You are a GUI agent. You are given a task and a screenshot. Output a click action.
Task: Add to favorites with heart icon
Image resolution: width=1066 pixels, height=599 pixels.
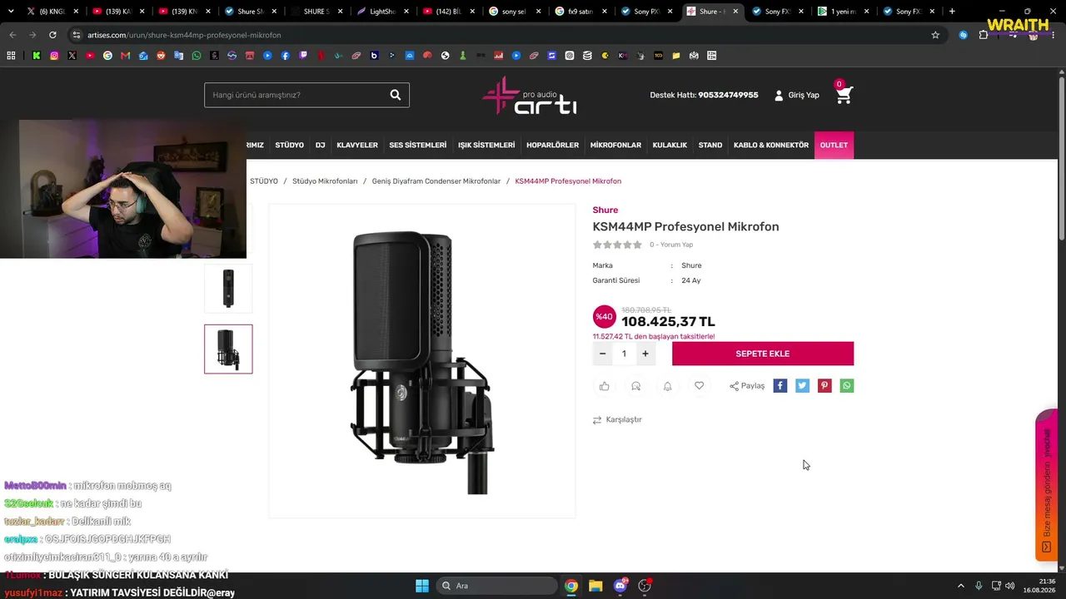pos(699,386)
